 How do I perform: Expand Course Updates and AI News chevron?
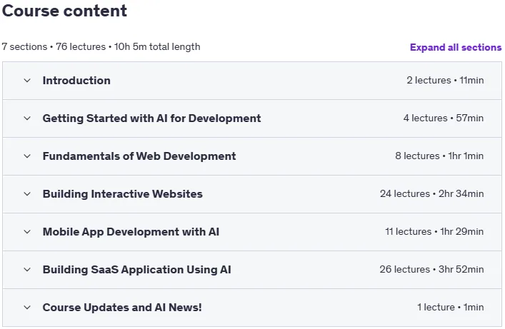(27, 308)
